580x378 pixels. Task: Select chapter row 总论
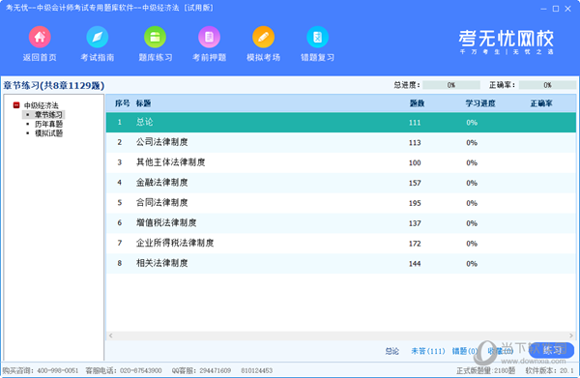click(x=340, y=123)
